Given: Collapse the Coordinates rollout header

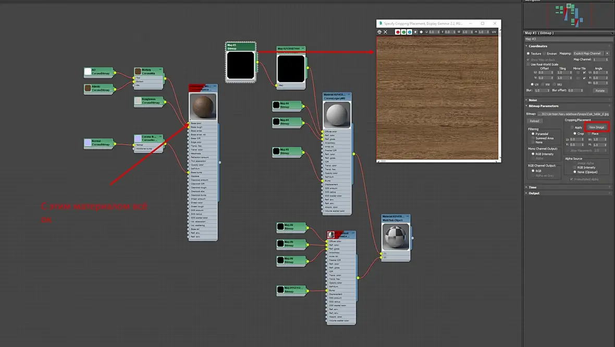Looking at the screenshot, I should click(x=537, y=46).
